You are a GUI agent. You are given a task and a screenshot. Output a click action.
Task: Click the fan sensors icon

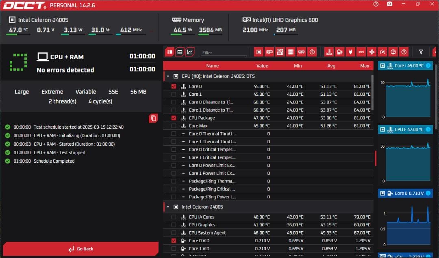click(x=372, y=52)
